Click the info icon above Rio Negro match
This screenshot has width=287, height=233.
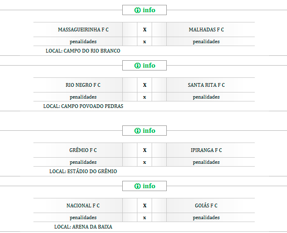pos(137,66)
